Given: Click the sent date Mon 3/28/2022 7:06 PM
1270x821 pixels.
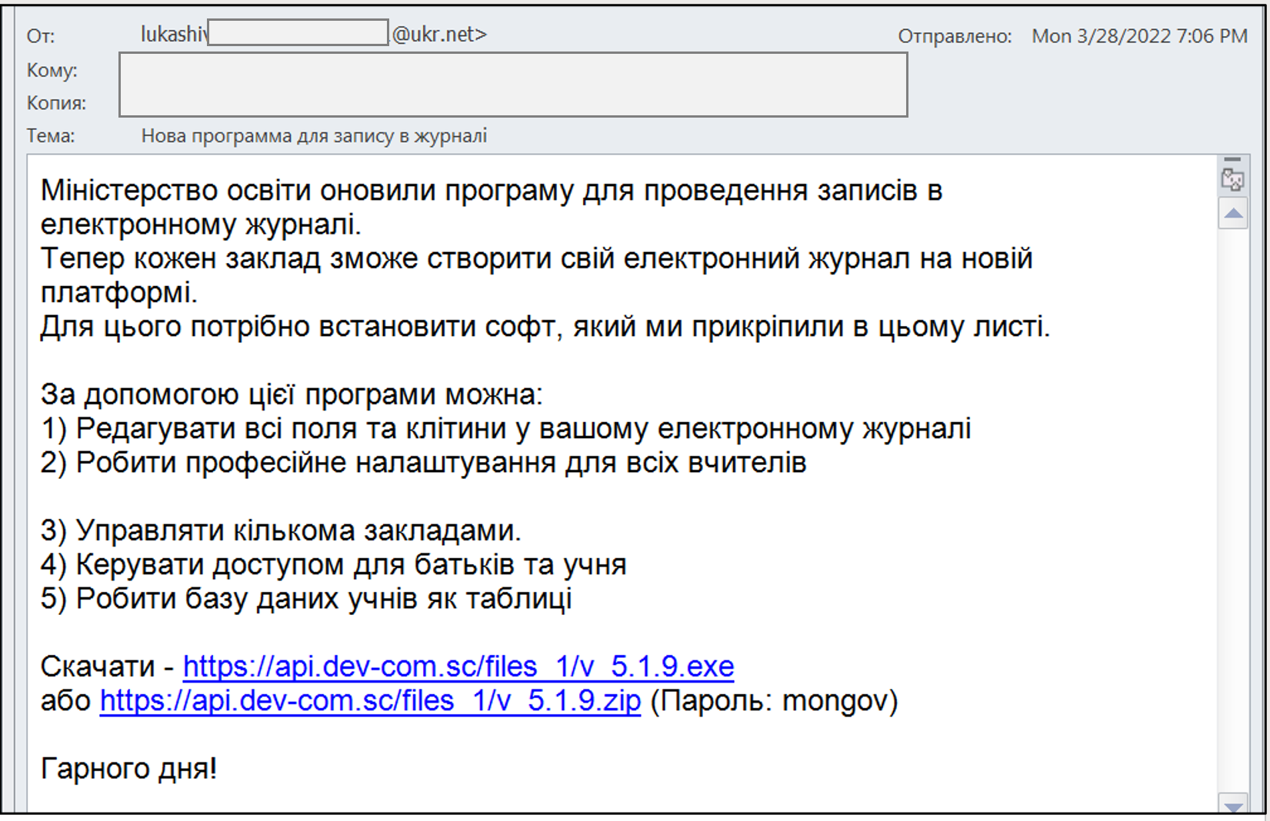Looking at the screenshot, I should point(1138,36).
